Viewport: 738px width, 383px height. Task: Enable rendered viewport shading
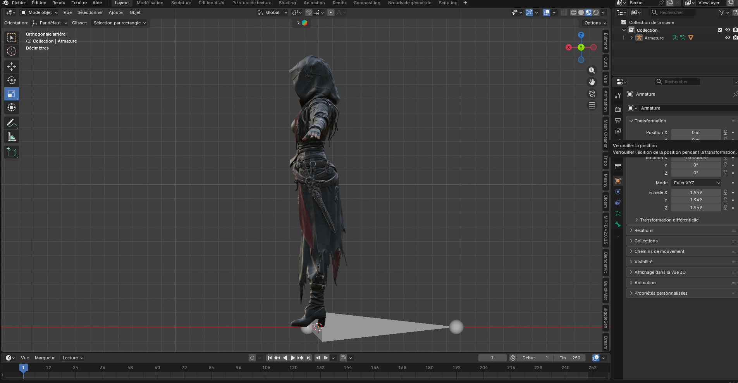(596, 12)
